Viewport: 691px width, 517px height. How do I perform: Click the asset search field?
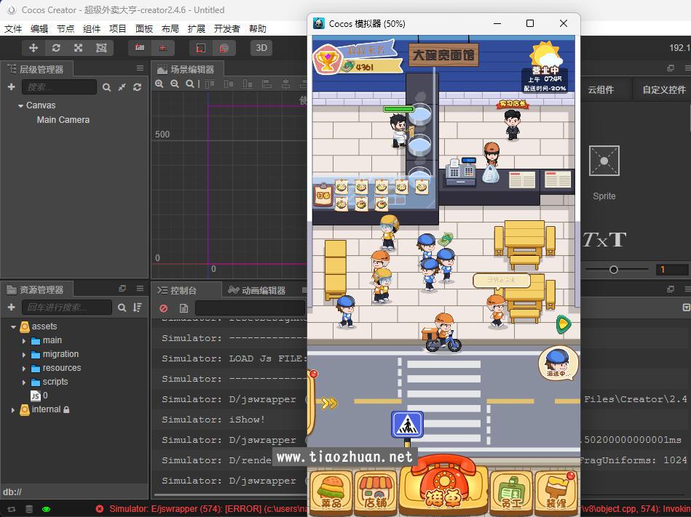pos(67,307)
